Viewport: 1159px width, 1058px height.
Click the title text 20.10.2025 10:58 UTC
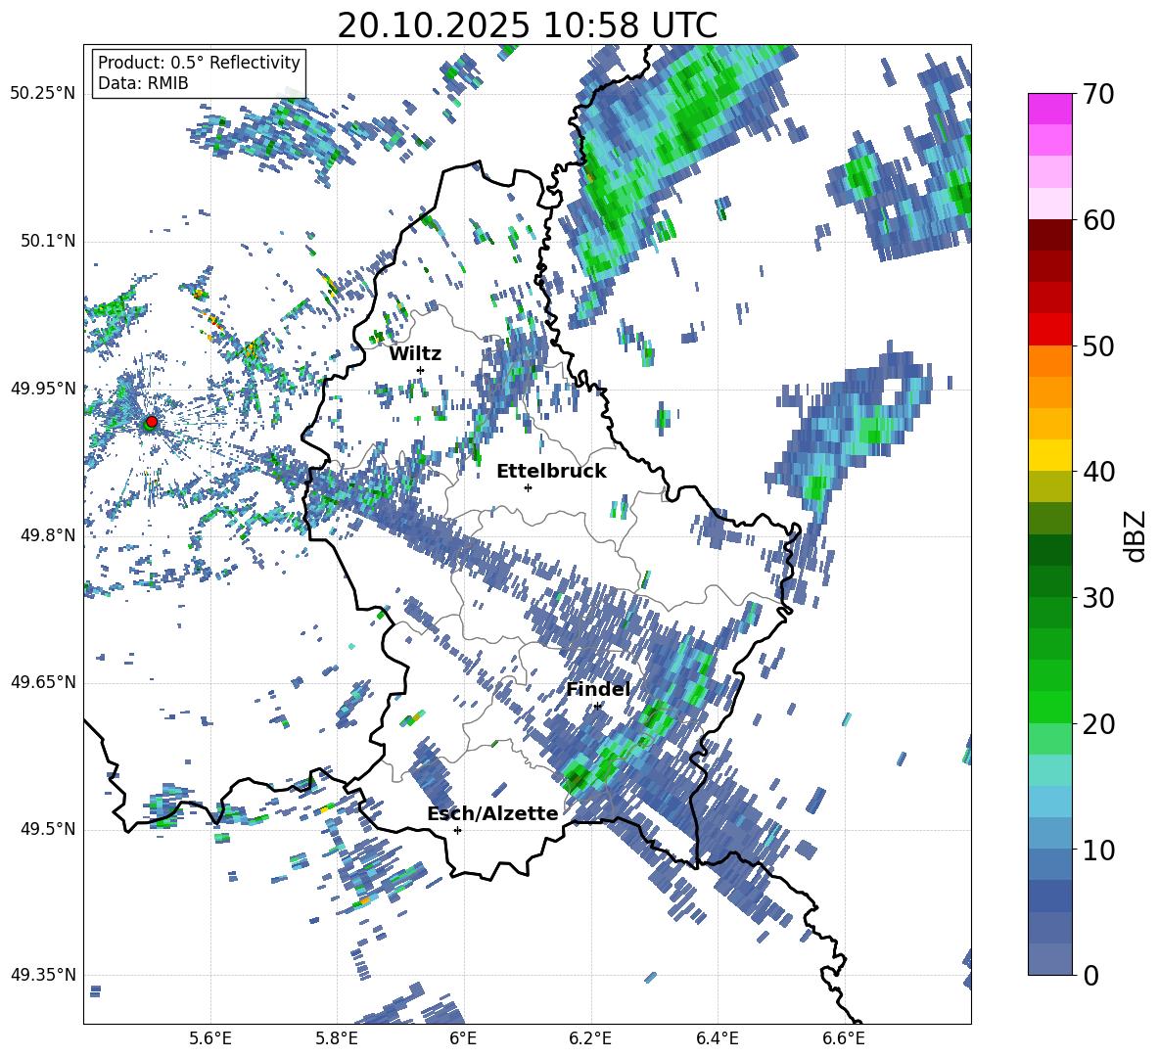point(527,25)
